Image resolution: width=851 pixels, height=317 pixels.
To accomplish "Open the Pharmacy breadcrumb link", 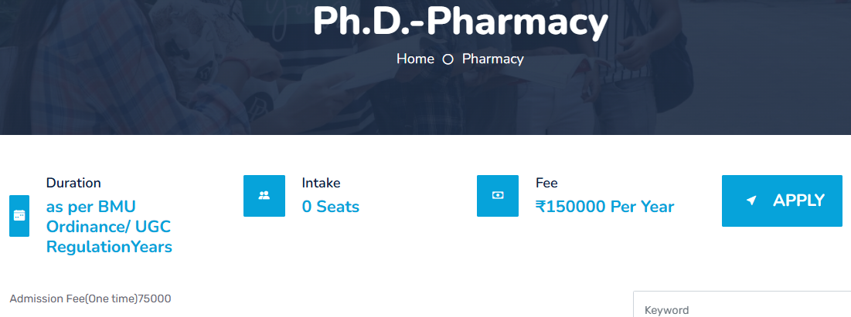I will pyautogui.click(x=492, y=59).
